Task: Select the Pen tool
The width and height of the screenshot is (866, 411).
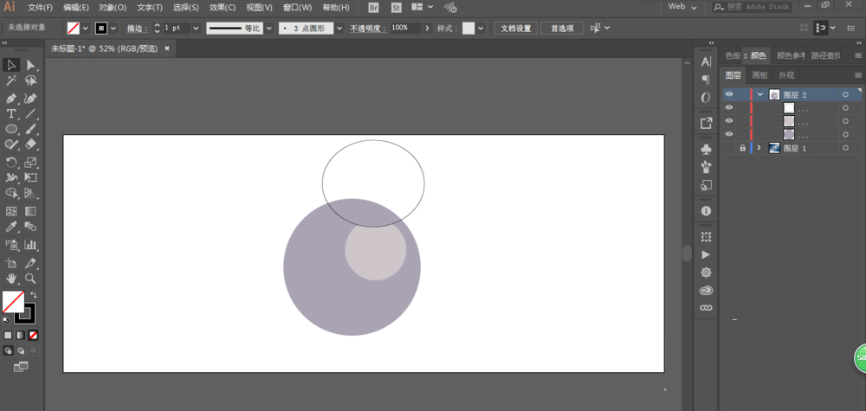Action: 11,98
